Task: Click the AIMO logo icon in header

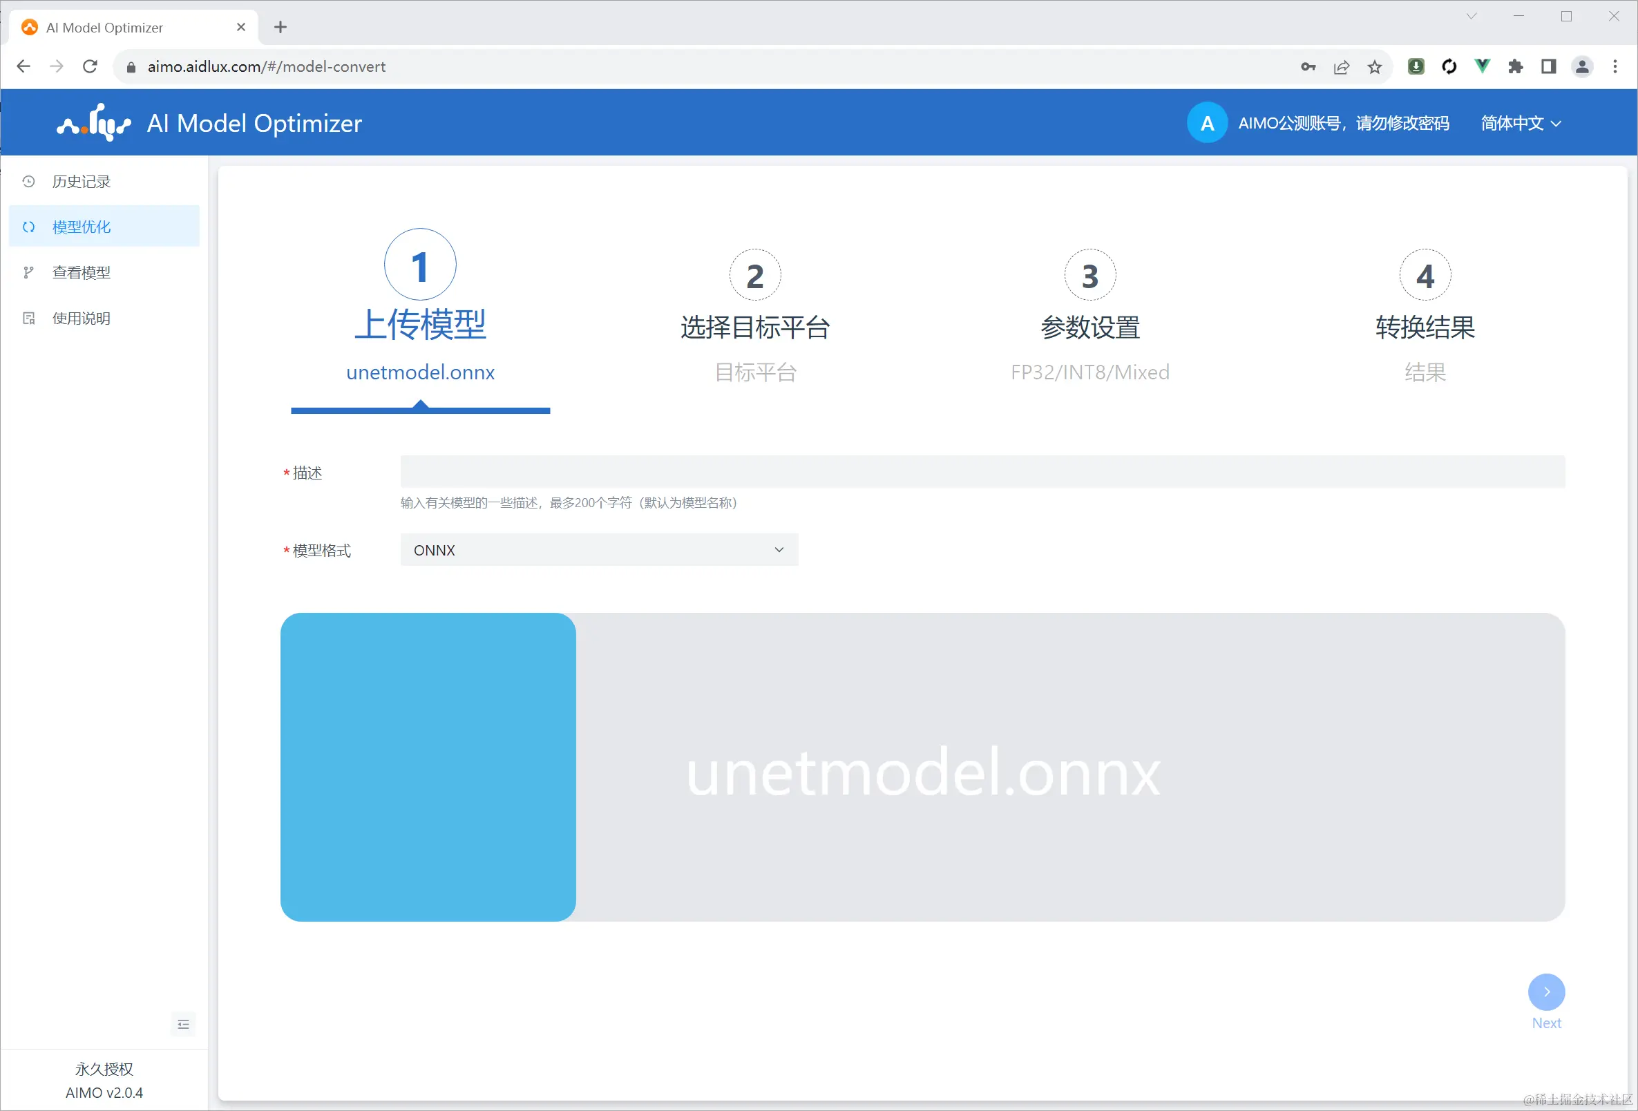Action: coord(94,123)
